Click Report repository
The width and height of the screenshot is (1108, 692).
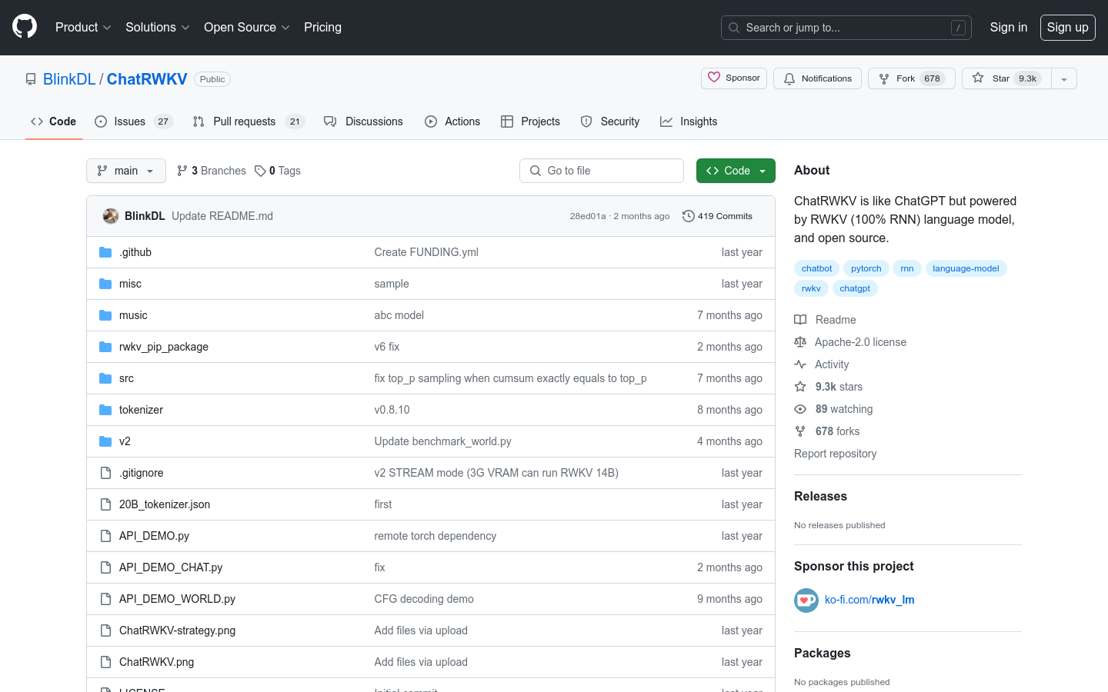click(835, 454)
